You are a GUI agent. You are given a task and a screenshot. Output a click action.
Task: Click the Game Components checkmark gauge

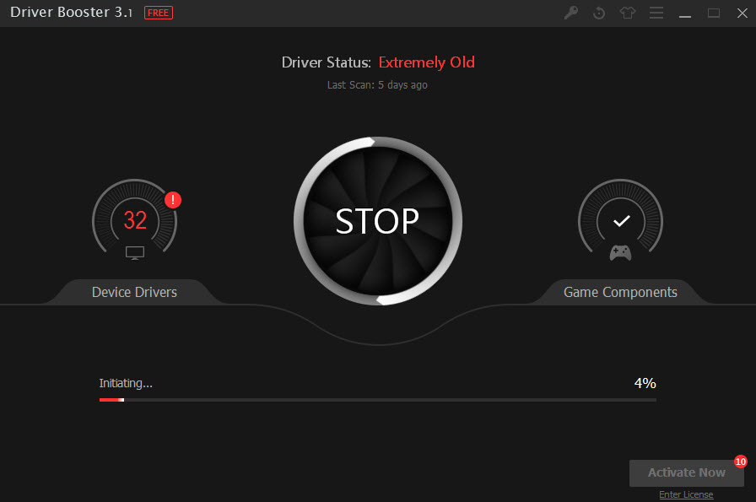point(621,220)
